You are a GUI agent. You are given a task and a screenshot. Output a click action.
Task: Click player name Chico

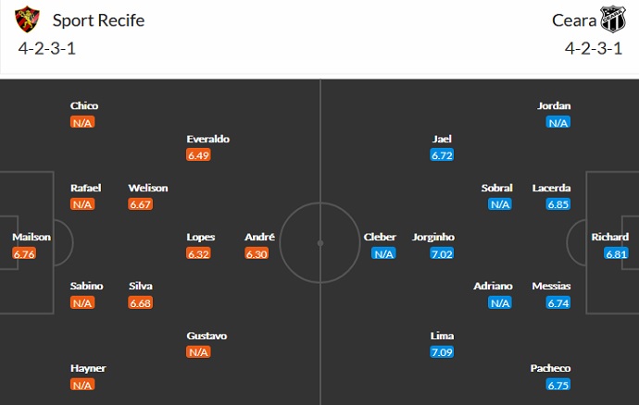84,105
